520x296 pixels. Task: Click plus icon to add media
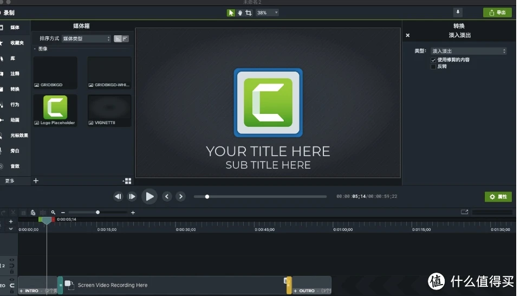click(36, 181)
